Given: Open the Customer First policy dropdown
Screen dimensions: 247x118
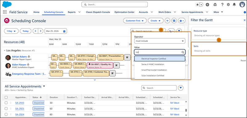Looking at the screenshot, I should 135,21.
